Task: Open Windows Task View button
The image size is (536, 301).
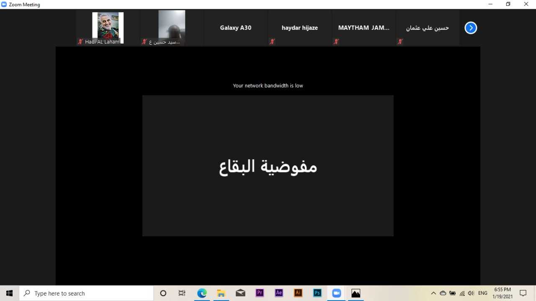Action: [182, 293]
